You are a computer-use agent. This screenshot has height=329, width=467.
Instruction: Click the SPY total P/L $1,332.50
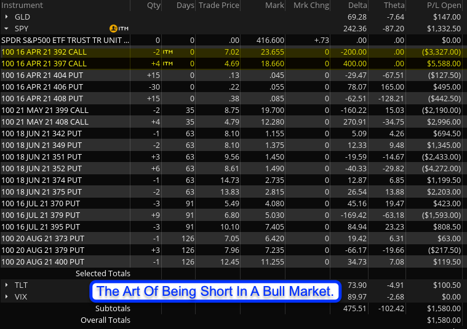[x=444, y=29]
